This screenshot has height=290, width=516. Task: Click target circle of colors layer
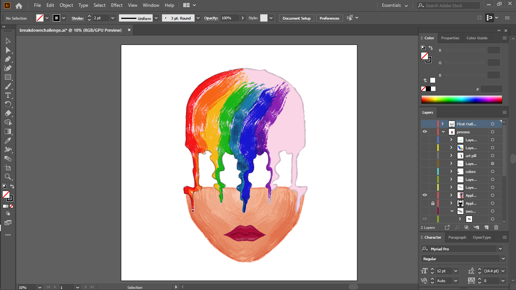click(493, 171)
